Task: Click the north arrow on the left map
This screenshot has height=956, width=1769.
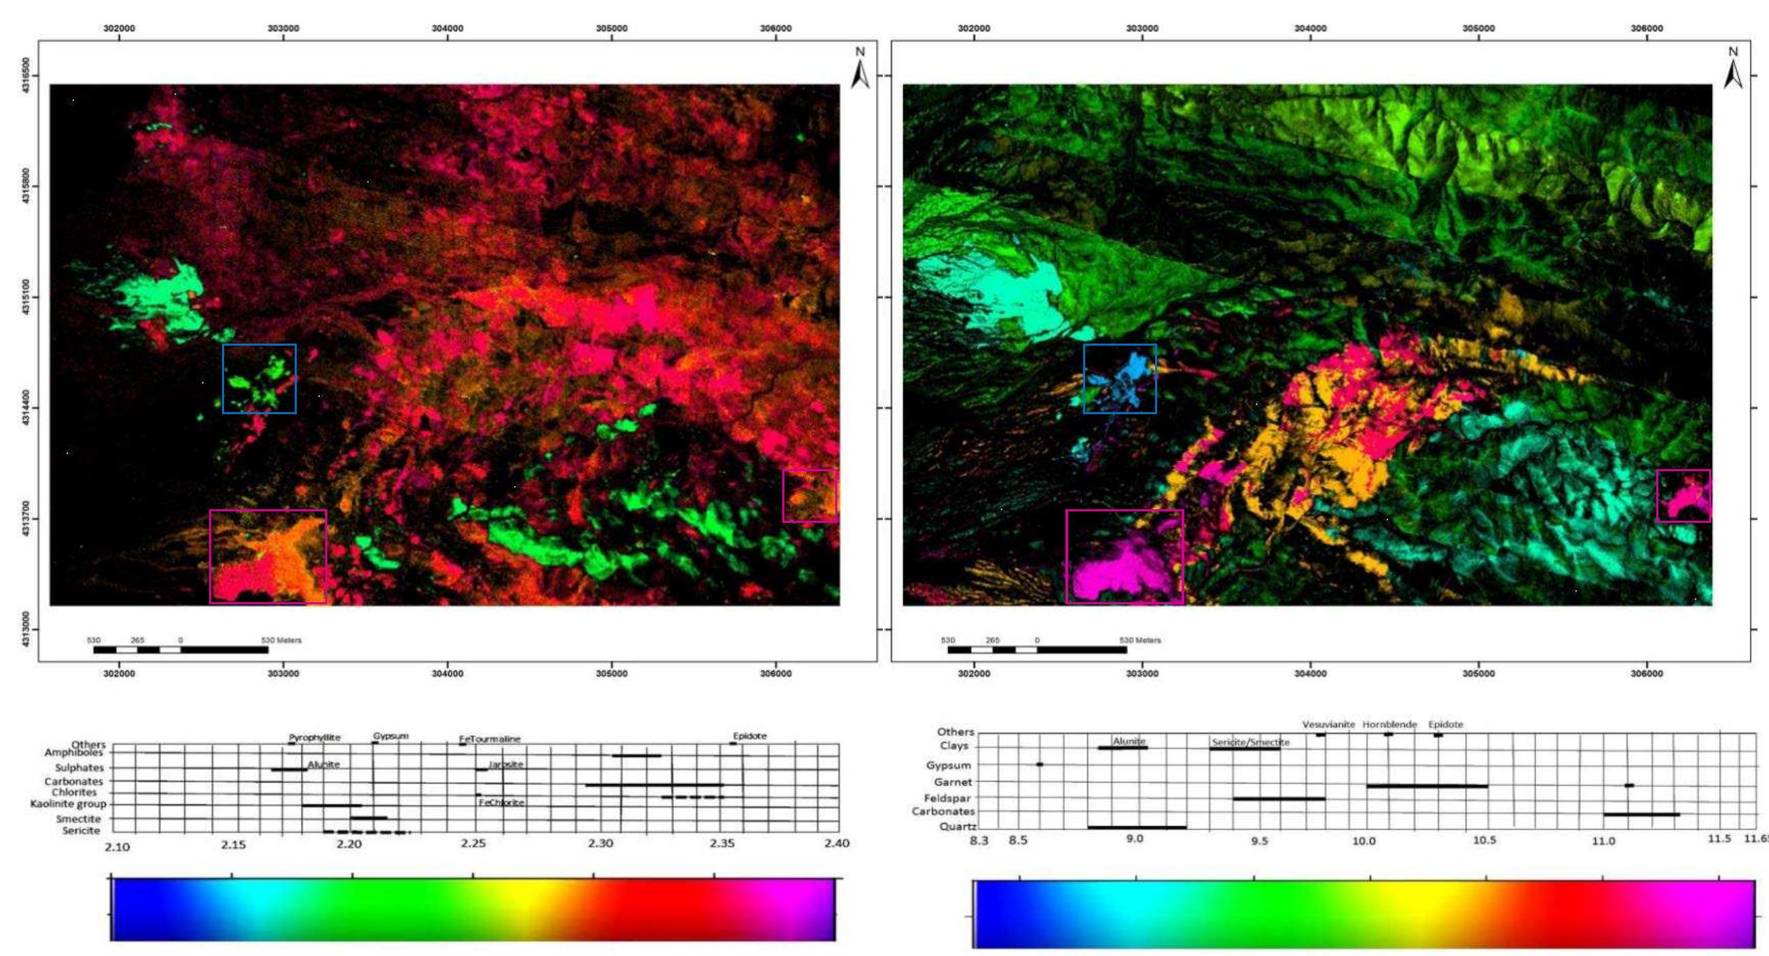Action: [860, 68]
